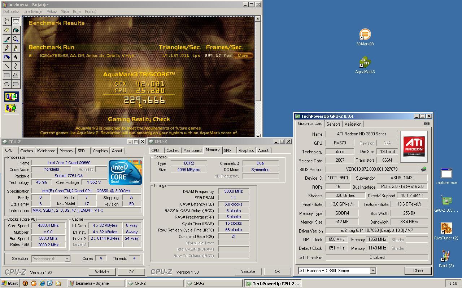
Task: Click the DRAM Frequency 500.0 MHz field
Action: coord(234,192)
